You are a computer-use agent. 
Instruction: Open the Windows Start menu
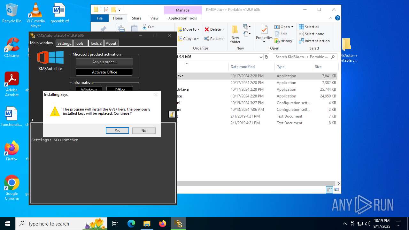click(x=8, y=224)
